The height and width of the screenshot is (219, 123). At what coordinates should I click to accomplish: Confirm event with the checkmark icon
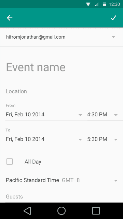coord(113,18)
